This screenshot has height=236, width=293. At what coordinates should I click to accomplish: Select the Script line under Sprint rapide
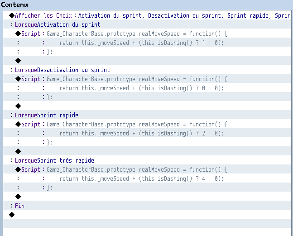pos(147,124)
